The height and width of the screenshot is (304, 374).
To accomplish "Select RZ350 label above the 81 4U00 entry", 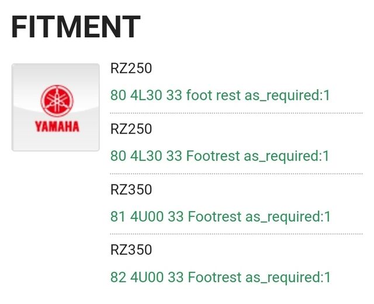I will (131, 190).
